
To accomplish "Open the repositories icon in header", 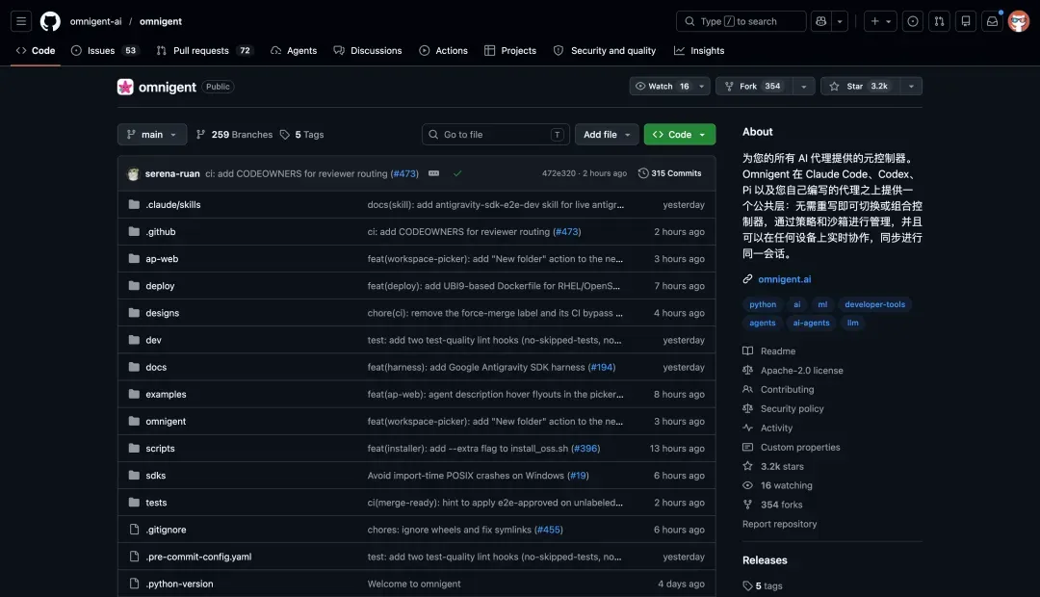I will click(966, 21).
